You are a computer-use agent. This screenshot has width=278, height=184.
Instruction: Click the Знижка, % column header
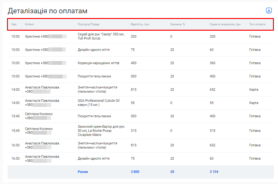coord(178,24)
